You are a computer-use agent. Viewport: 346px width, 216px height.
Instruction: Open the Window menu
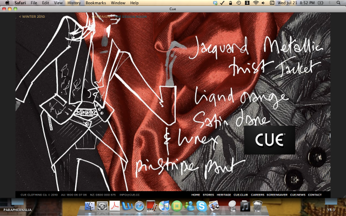pyautogui.click(x=118, y=3)
